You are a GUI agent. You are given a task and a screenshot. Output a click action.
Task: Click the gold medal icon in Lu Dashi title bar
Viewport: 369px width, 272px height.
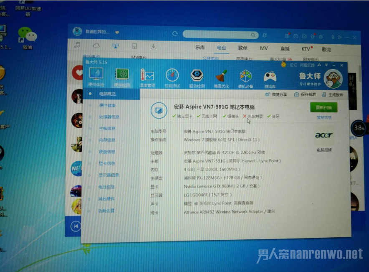283,64
